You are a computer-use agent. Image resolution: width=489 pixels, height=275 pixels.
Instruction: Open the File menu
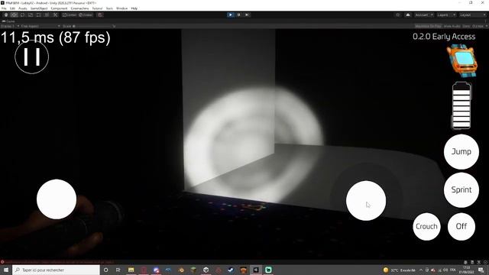[4, 8]
